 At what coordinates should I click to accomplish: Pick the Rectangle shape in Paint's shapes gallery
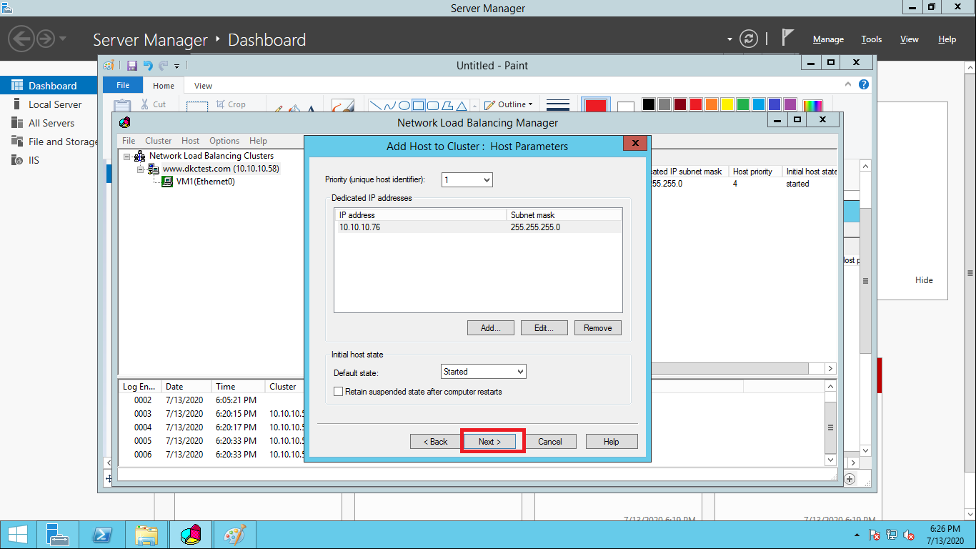click(x=419, y=105)
